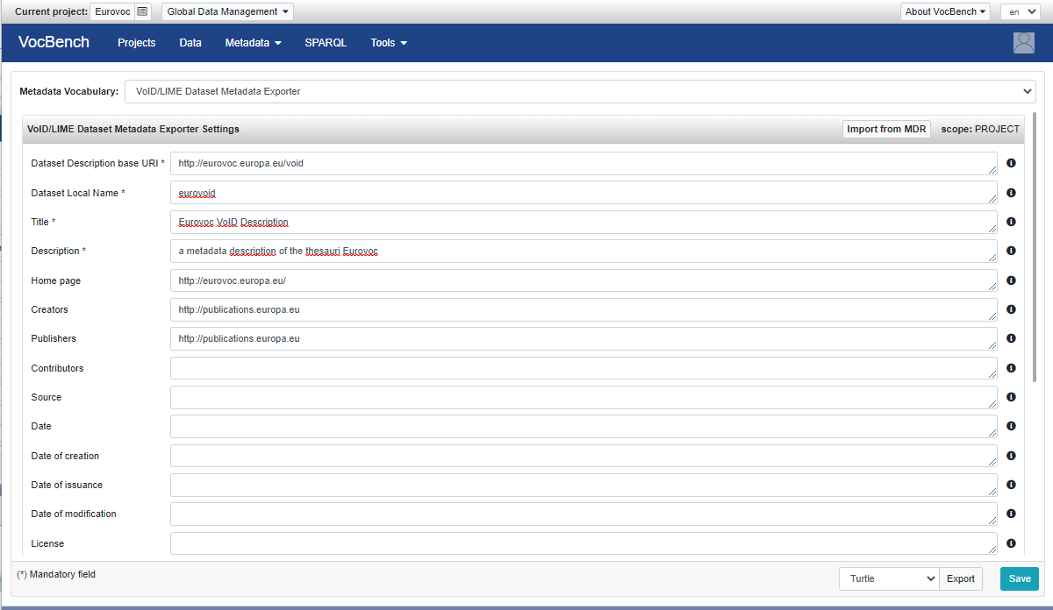Click the Eurovoc current project name

coord(112,11)
